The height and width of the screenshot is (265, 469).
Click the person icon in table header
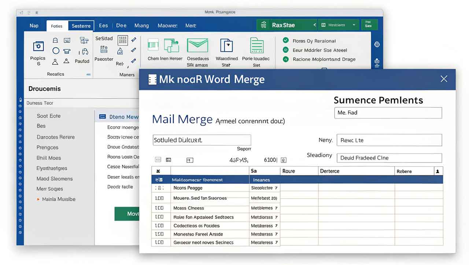[x=437, y=171]
